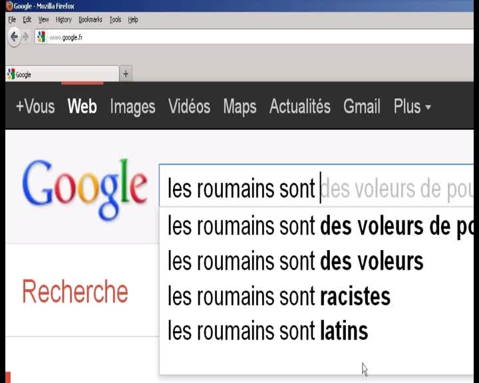This screenshot has width=479, height=383.
Task: Open a new tab with plus button
Action: pyautogui.click(x=126, y=74)
